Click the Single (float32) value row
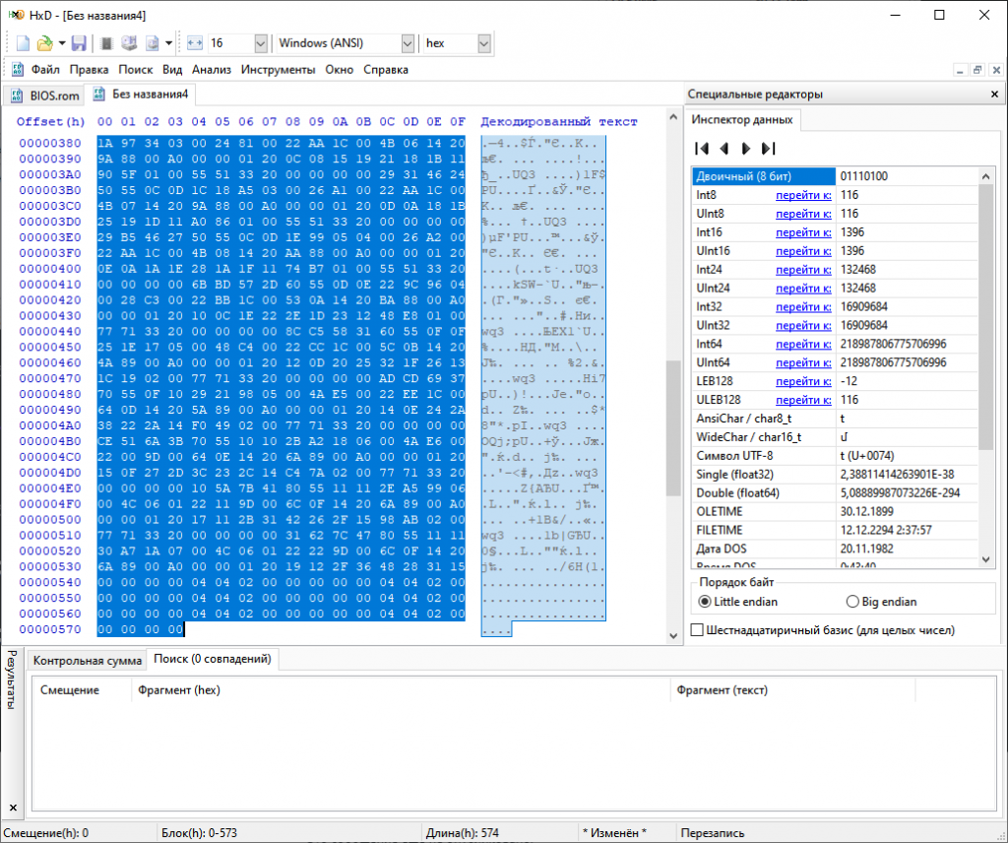Viewport: 1008px width, 843px height. coord(835,475)
